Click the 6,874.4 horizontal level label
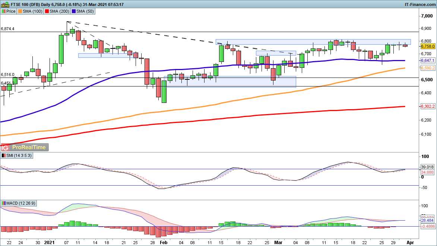The image size is (437, 246). 8,29
